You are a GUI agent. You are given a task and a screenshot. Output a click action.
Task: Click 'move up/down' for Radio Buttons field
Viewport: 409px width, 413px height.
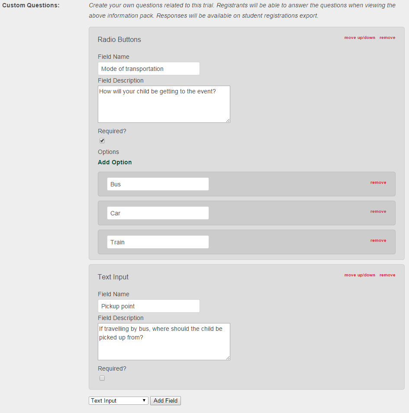(360, 38)
